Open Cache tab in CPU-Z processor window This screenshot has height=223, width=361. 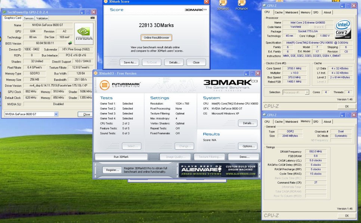[278, 12]
